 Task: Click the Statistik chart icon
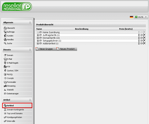pos(5,90)
